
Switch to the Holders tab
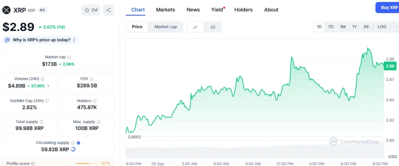coord(243,10)
